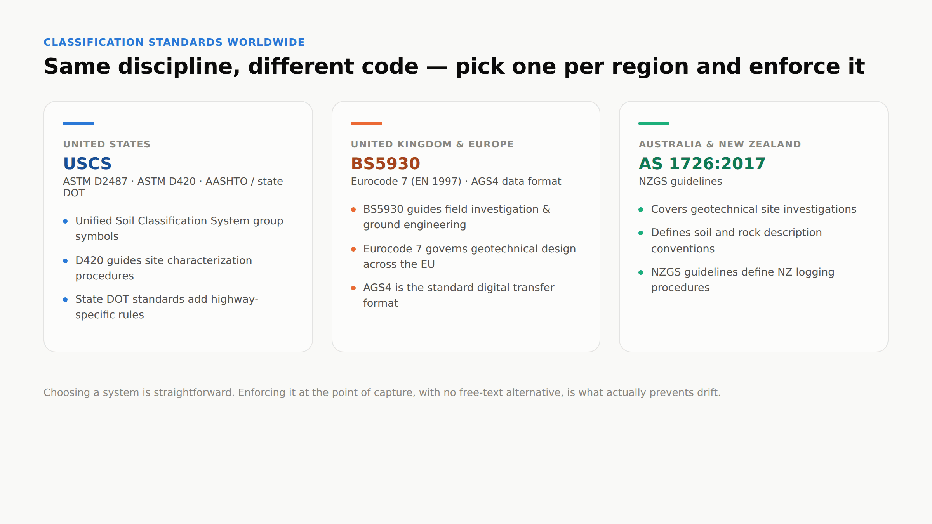Viewport: 932px width, 524px height.
Task: Click the orange bullet for BS5930 guides
Action: 353,210
